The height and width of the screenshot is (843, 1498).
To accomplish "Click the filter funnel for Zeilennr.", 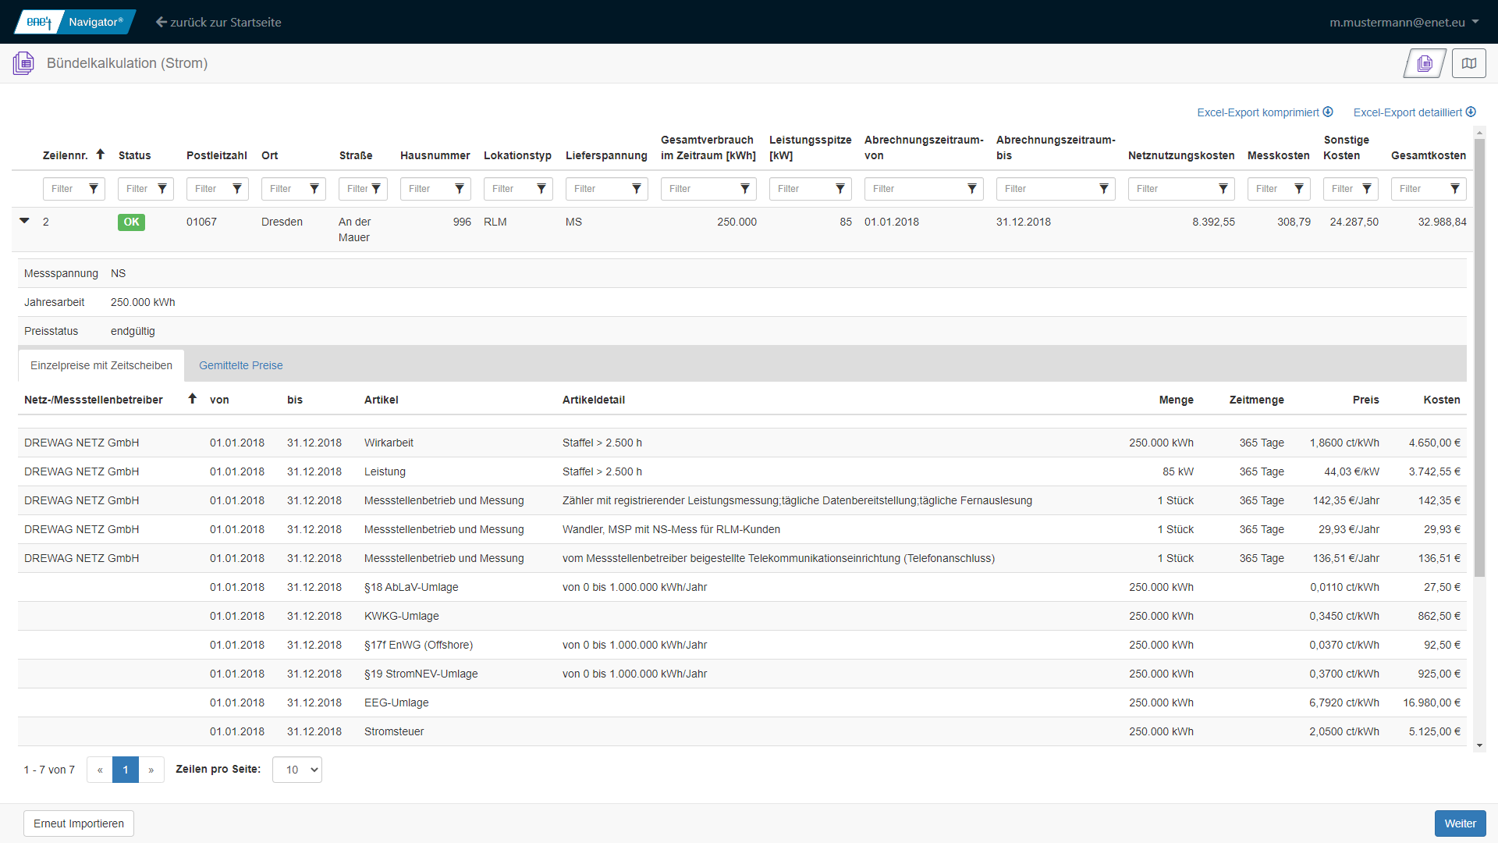I will pos(94,189).
